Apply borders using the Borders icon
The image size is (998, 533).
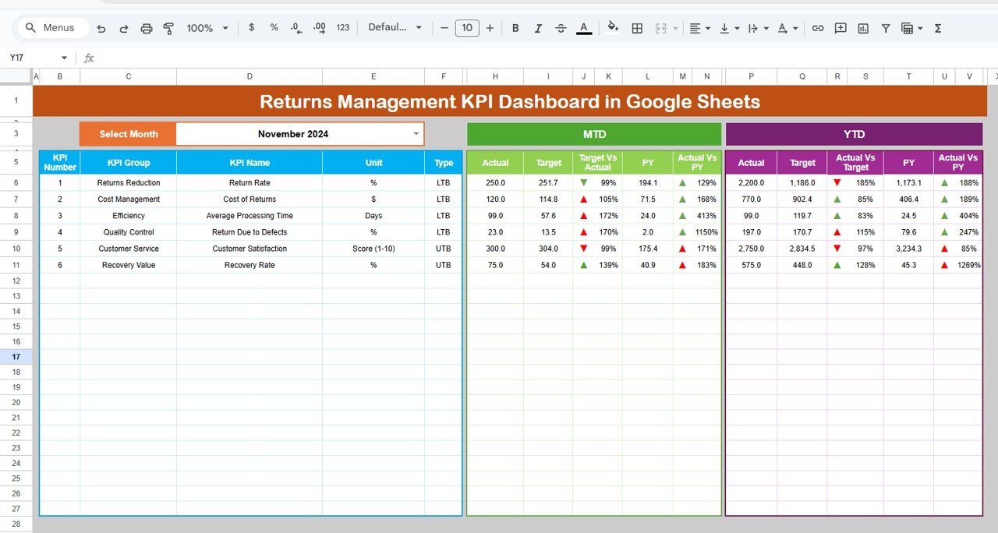pyautogui.click(x=637, y=27)
